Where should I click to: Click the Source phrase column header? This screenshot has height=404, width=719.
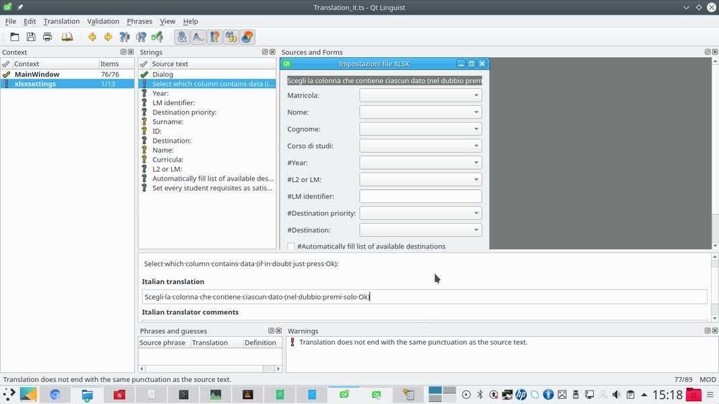pos(164,343)
